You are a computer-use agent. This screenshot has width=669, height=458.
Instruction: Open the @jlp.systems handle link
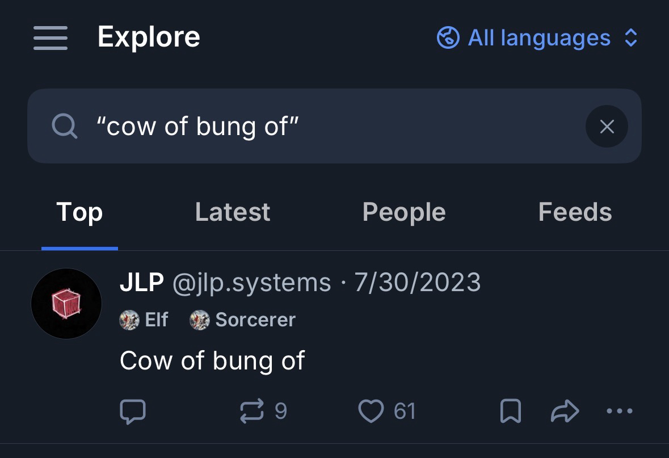click(251, 282)
